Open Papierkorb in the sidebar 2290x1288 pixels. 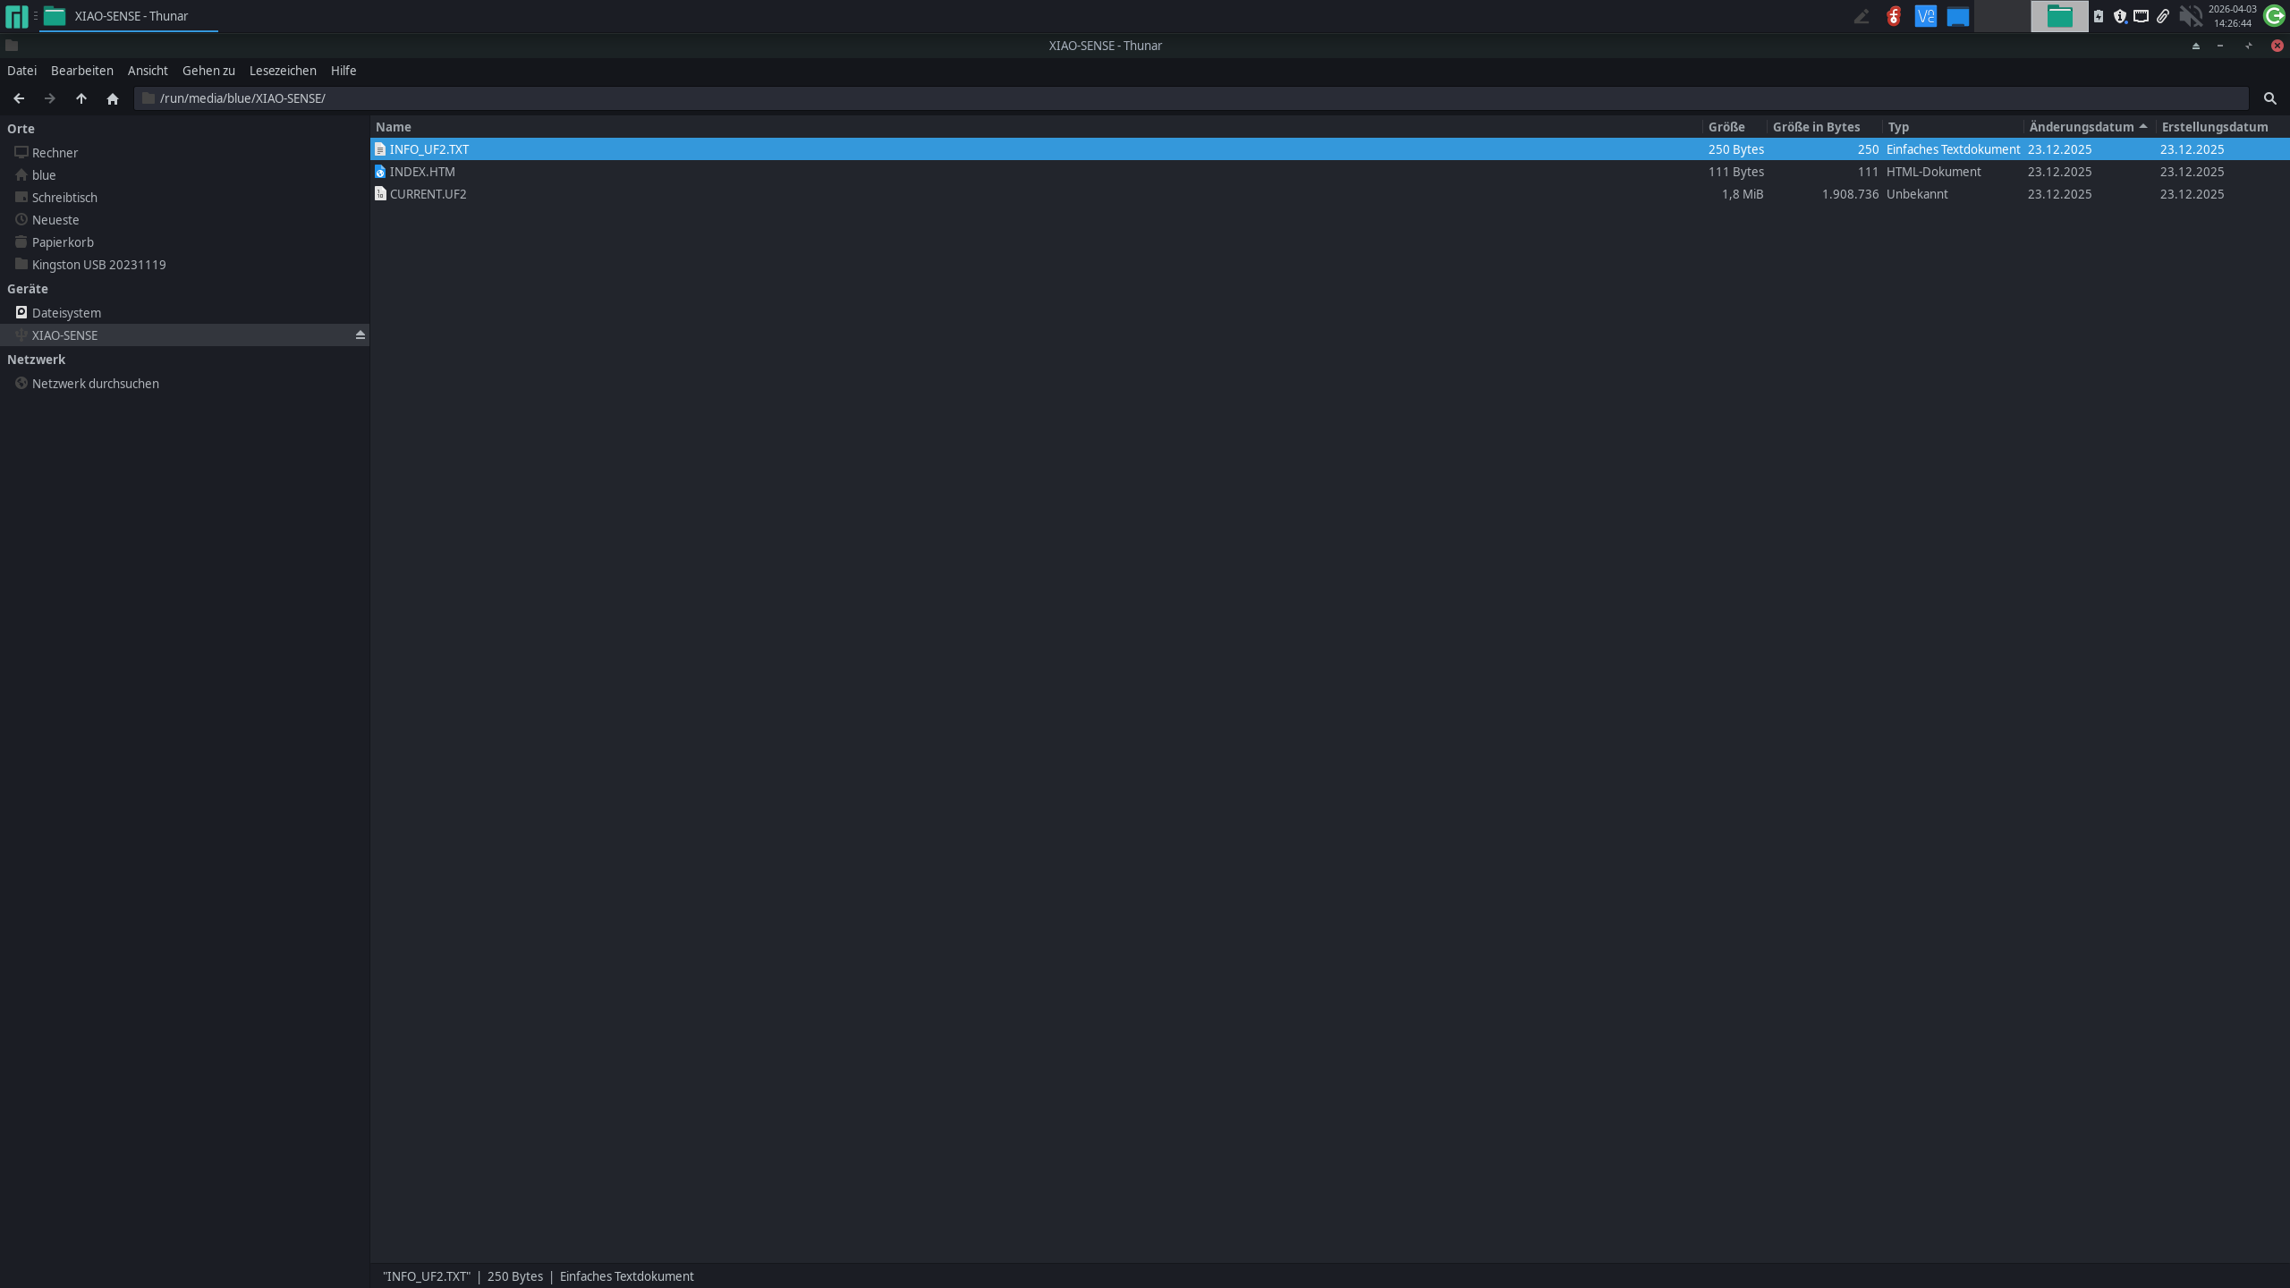(x=63, y=242)
